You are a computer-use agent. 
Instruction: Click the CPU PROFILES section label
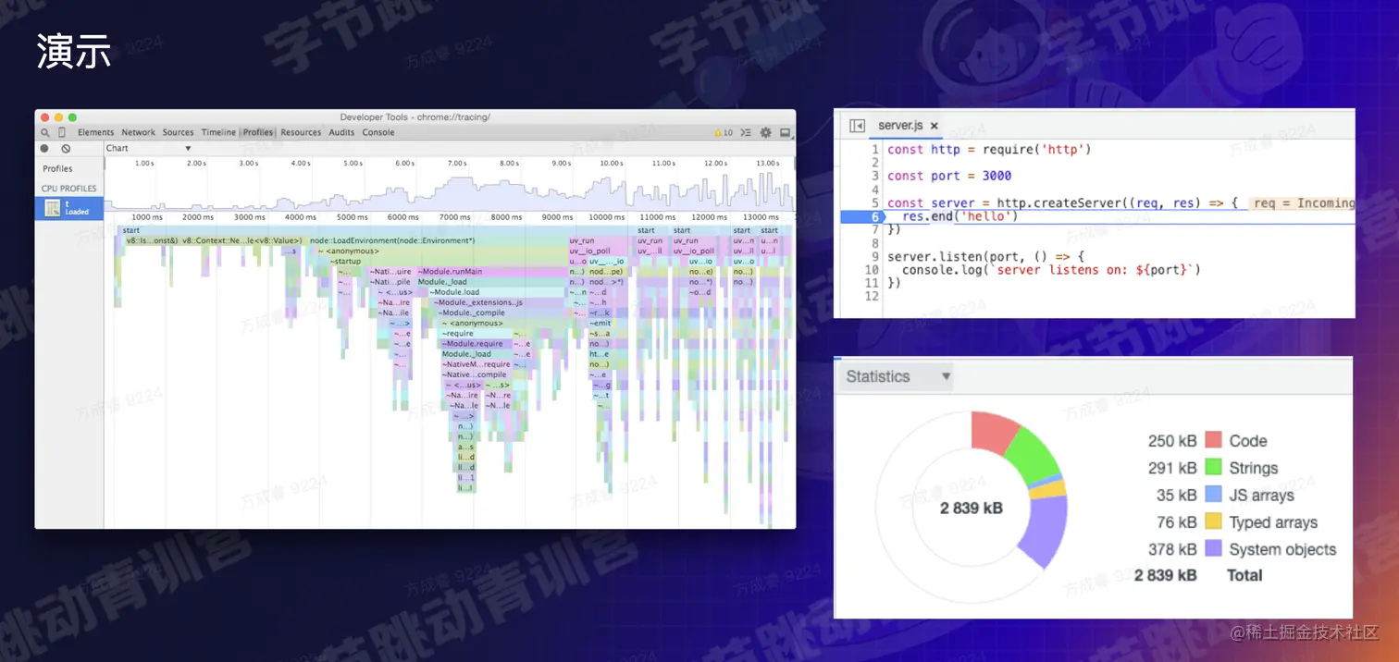(x=69, y=189)
